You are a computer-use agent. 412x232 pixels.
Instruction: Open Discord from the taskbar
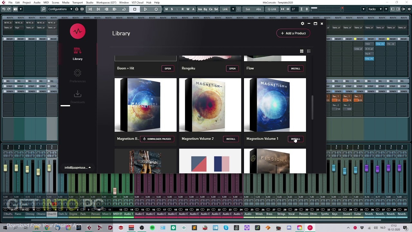(289, 227)
